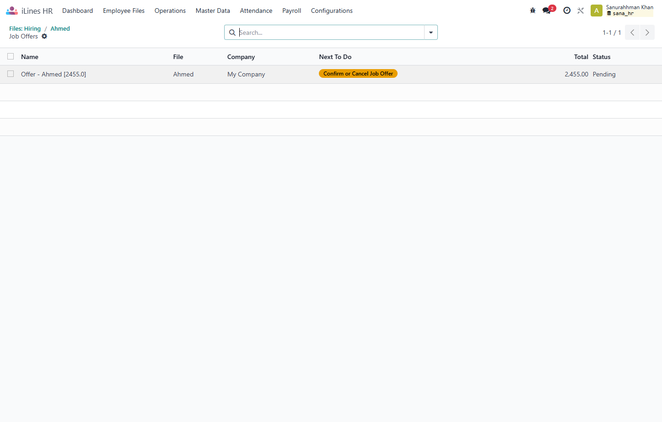Open the Master Data menu
Viewport: 662px width, 422px height.
coord(213,11)
